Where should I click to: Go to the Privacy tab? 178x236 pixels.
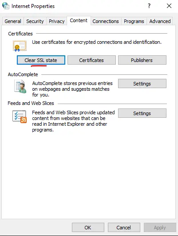click(57, 21)
